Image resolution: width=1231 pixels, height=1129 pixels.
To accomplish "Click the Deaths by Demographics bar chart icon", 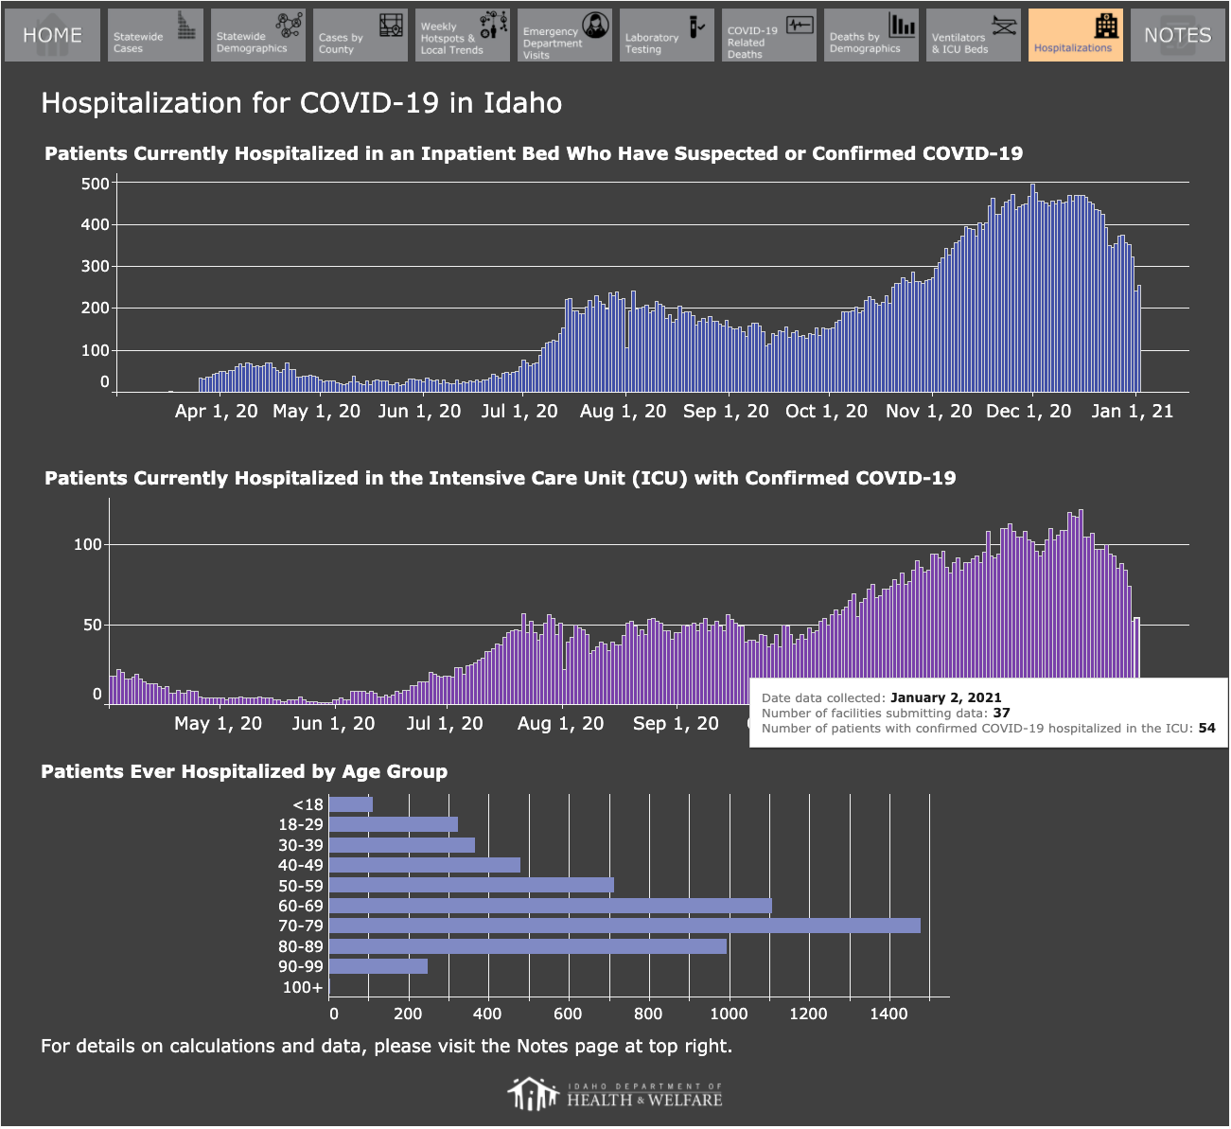I will [902, 25].
